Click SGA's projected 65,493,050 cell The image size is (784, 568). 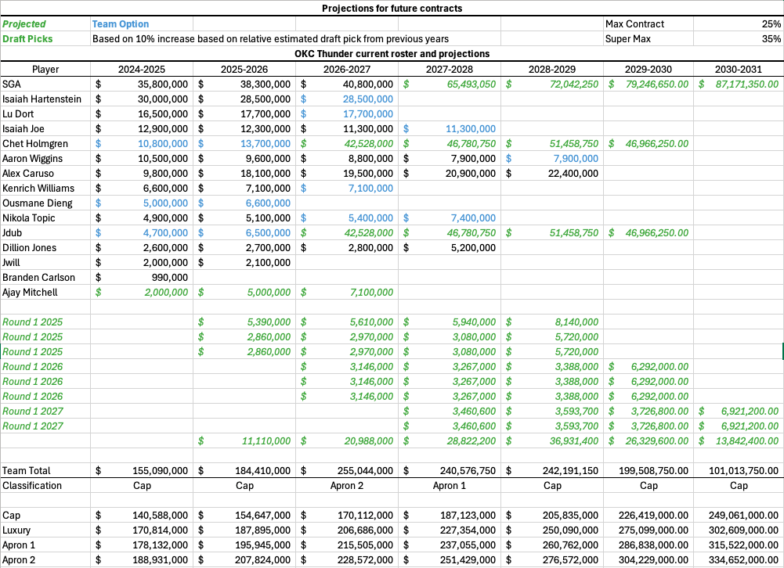[x=450, y=84]
